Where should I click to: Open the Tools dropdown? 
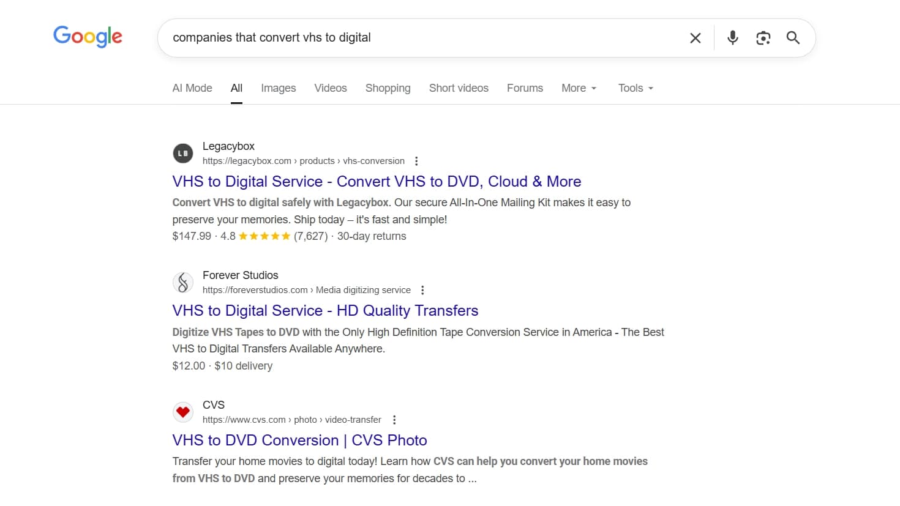point(634,87)
